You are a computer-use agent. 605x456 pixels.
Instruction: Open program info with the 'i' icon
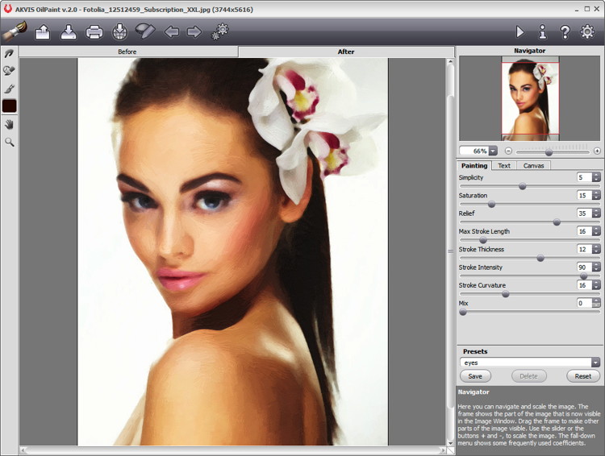tap(542, 32)
